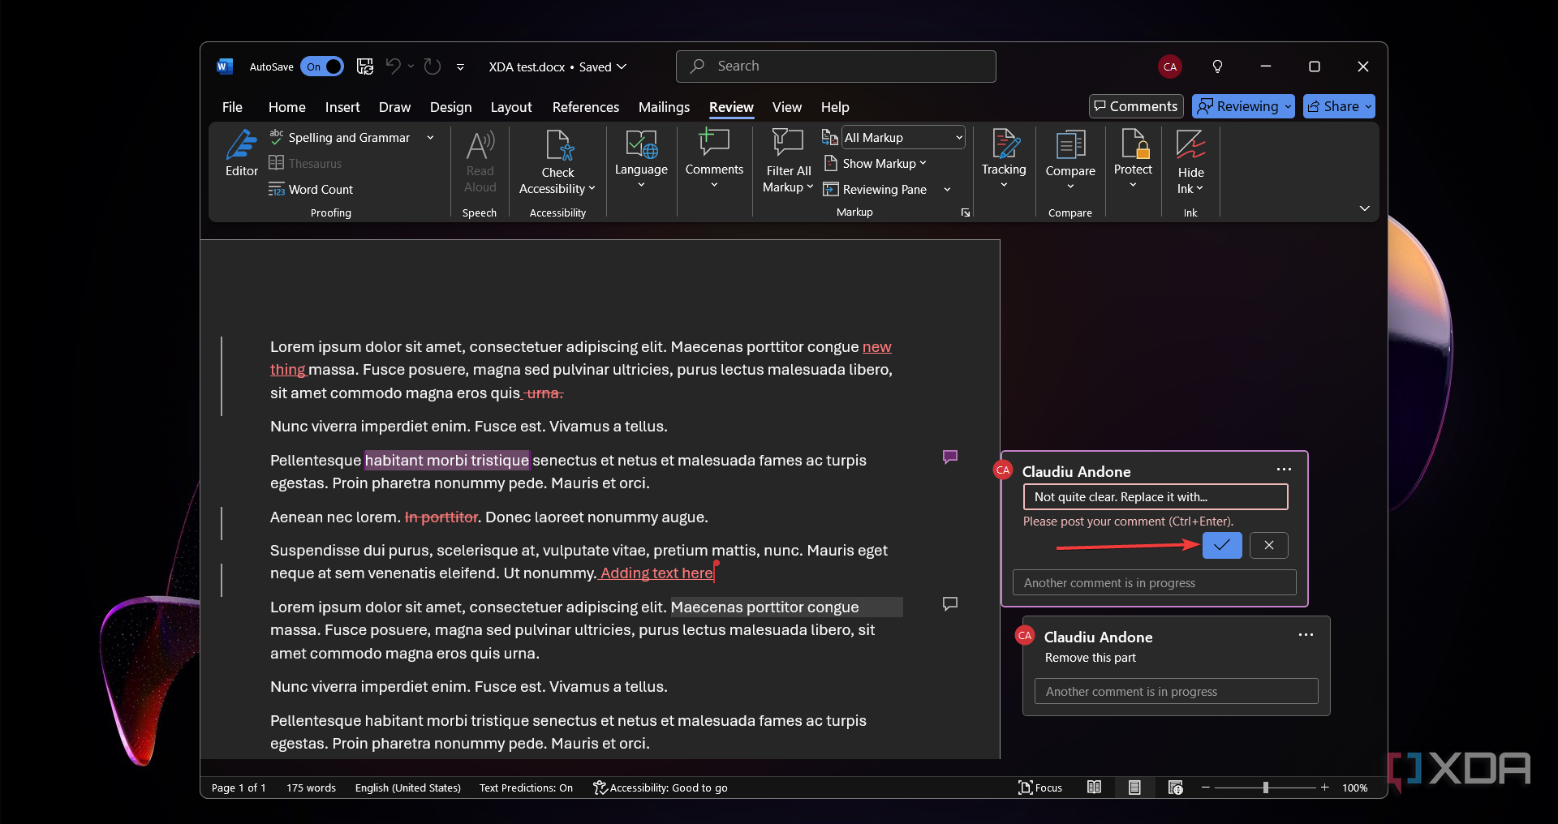This screenshot has height=824, width=1558.
Task: Switch to the Home tab
Action: tap(287, 107)
